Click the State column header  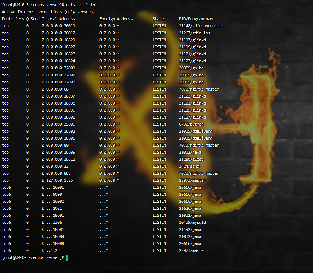point(158,19)
